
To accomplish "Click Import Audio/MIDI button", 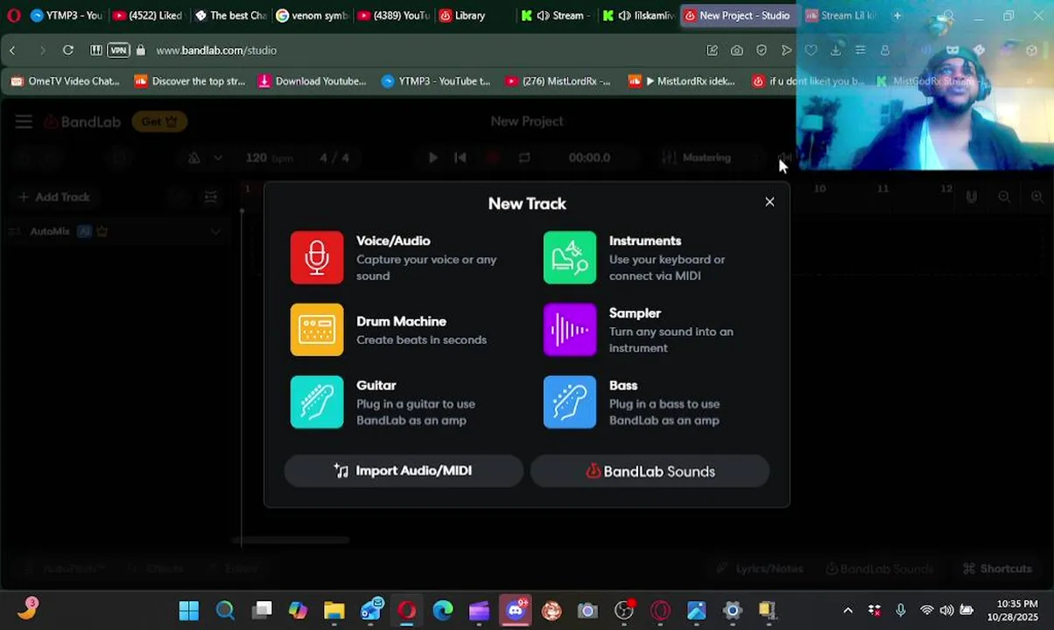I will pyautogui.click(x=404, y=471).
